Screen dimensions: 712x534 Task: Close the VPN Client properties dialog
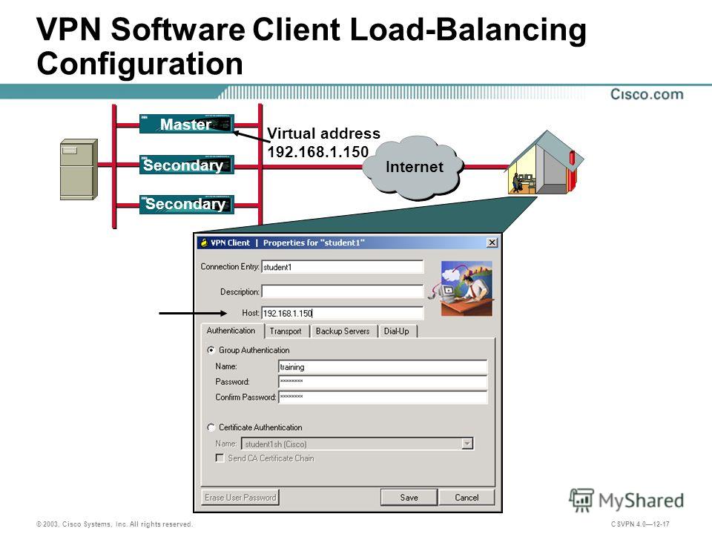coord(492,243)
